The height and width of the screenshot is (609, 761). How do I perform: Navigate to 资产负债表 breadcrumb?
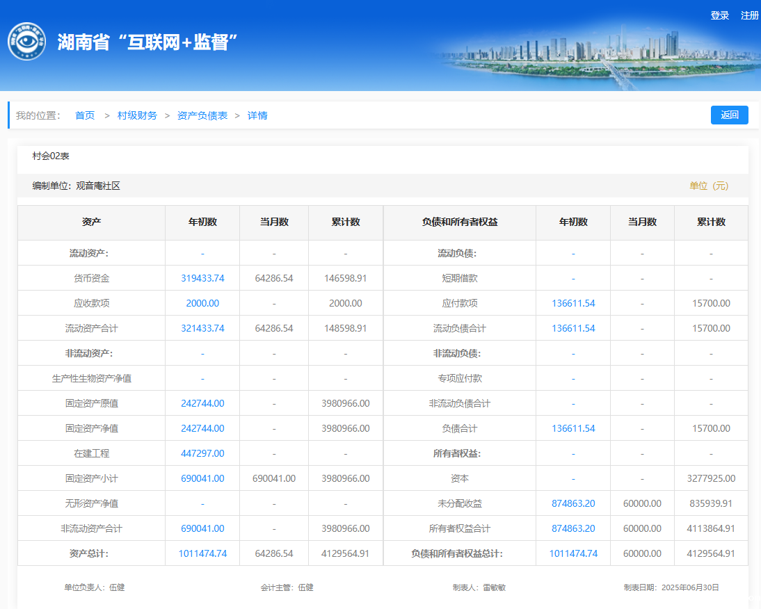click(202, 115)
